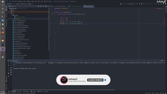Open the Refactor menu

click(x=29, y=1)
